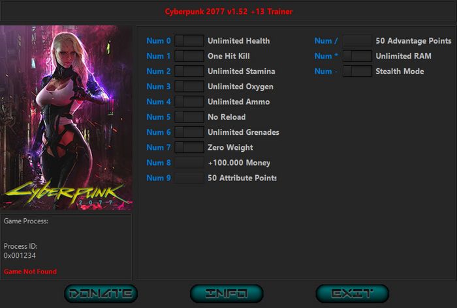The image size is (457, 308).
Task: Activate the 50 Advantage Points box
Action: pyautogui.click(x=357, y=40)
